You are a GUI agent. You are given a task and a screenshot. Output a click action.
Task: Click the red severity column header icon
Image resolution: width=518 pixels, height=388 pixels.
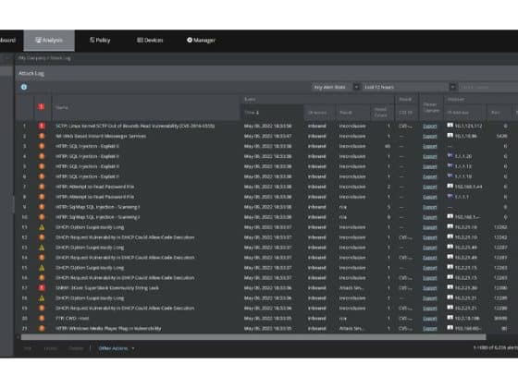click(41, 106)
